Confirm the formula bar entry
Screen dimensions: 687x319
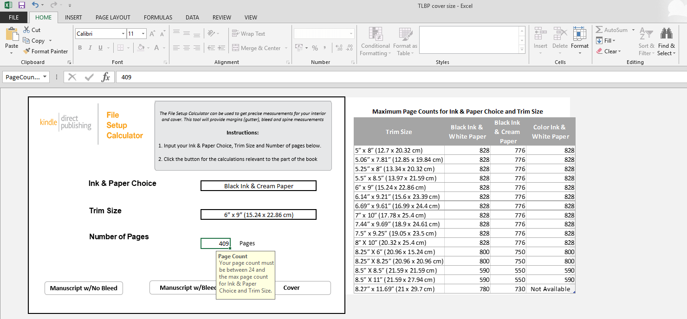tap(89, 77)
